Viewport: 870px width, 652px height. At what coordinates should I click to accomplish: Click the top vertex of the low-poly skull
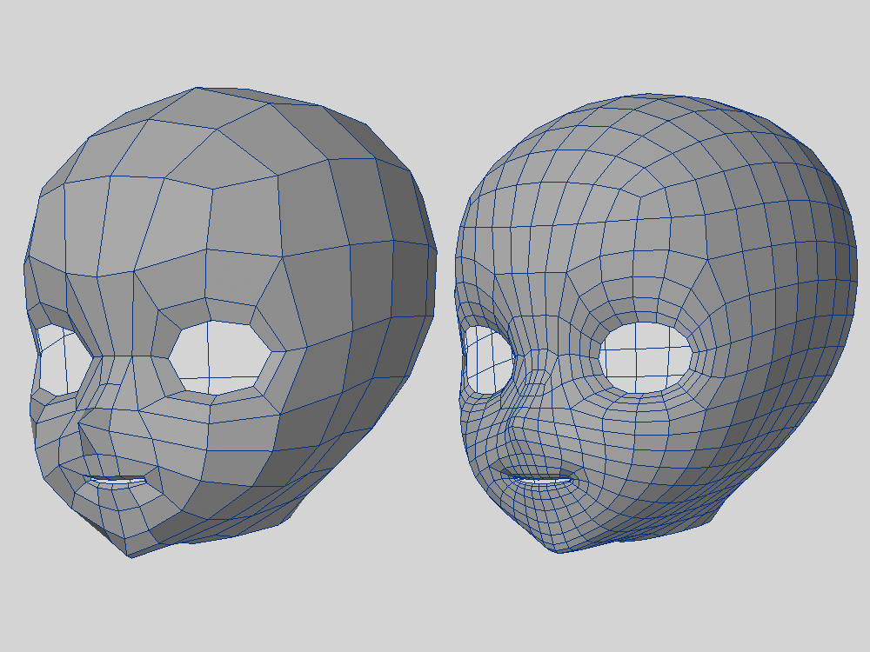[x=197, y=88]
